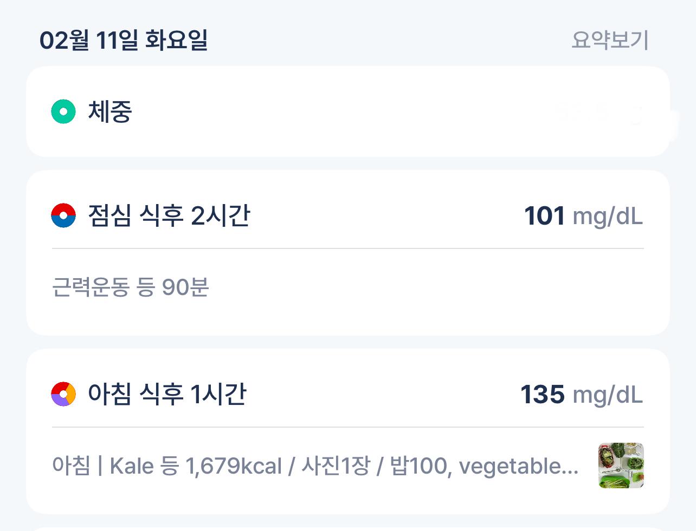Select the 체중 label text
Image resolution: width=696 pixels, height=531 pixels.
click(110, 112)
